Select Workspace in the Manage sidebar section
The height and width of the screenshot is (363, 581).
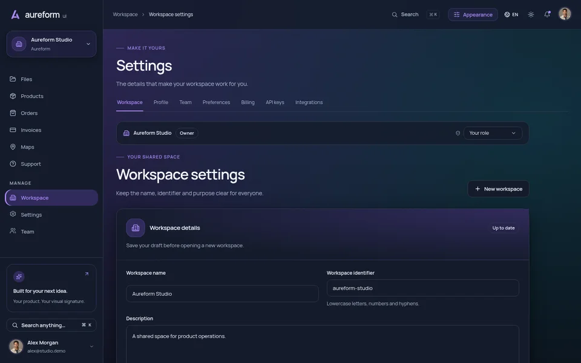51,197
